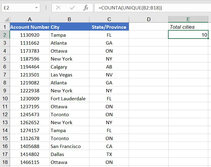Viewport: 211px width, 167px height.
Task: Click the Account Number header cell
Action: [x=30, y=27]
